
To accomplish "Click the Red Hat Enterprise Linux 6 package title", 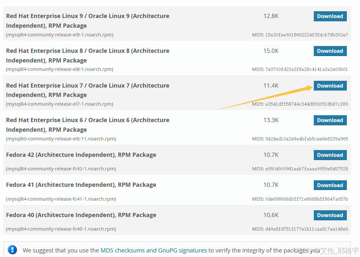I will (x=88, y=125).
